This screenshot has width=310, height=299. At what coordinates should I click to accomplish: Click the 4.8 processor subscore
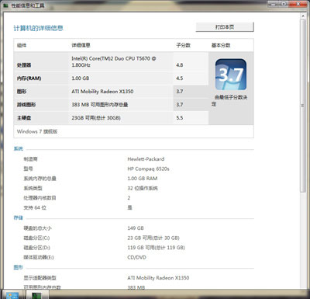coord(180,65)
